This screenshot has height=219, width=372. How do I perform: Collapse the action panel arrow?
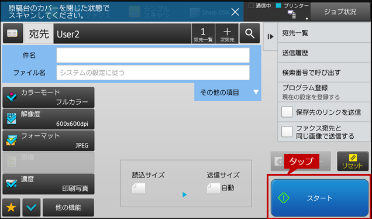270,37
